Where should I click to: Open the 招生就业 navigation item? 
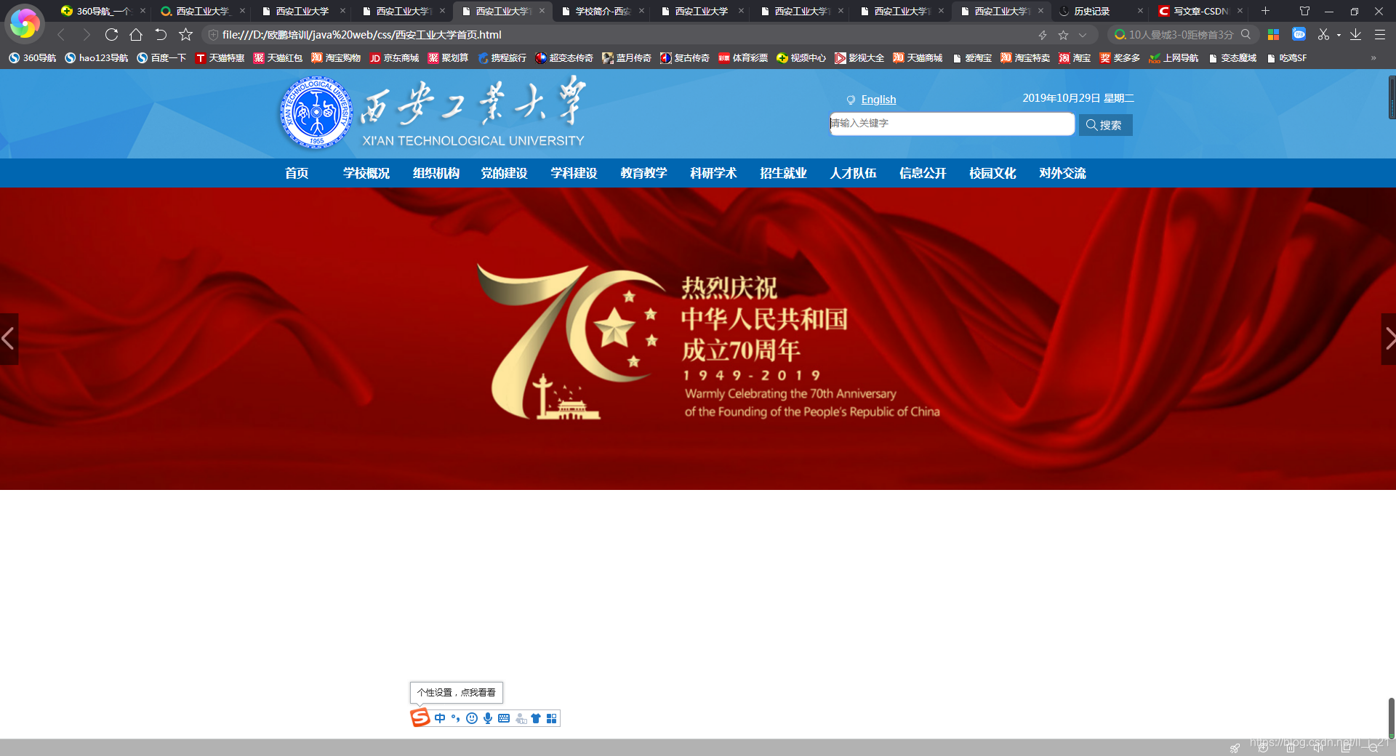pyautogui.click(x=783, y=173)
